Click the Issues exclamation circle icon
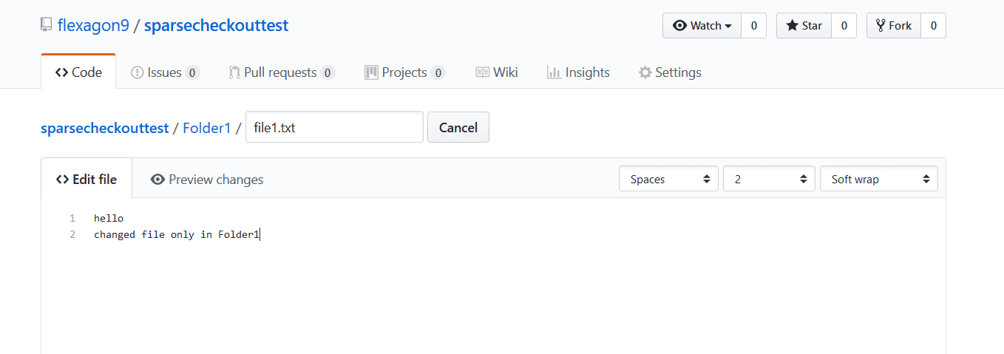 (x=137, y=72)
